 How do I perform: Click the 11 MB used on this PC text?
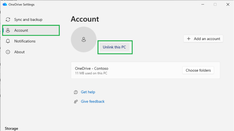(91, 73)
